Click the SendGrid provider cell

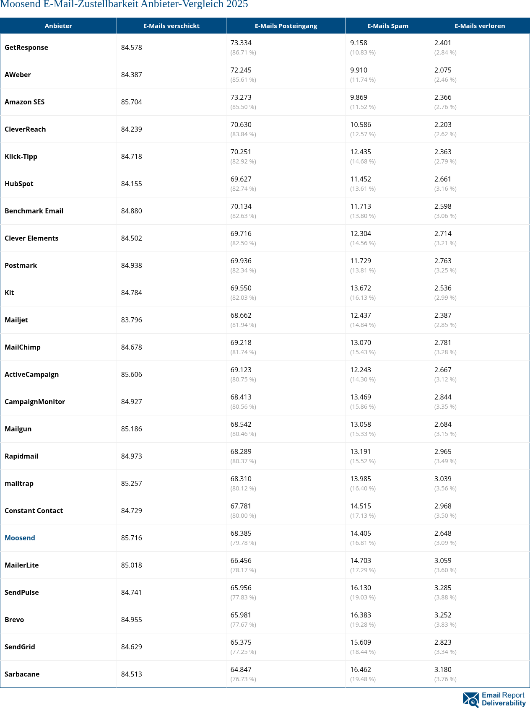click(x=20, y=647)
